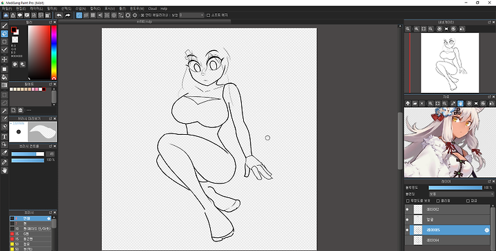The image size is (496, 251).
Task: Enable the 투명도 보호 checkbox
Action: (x=408, y=201)
